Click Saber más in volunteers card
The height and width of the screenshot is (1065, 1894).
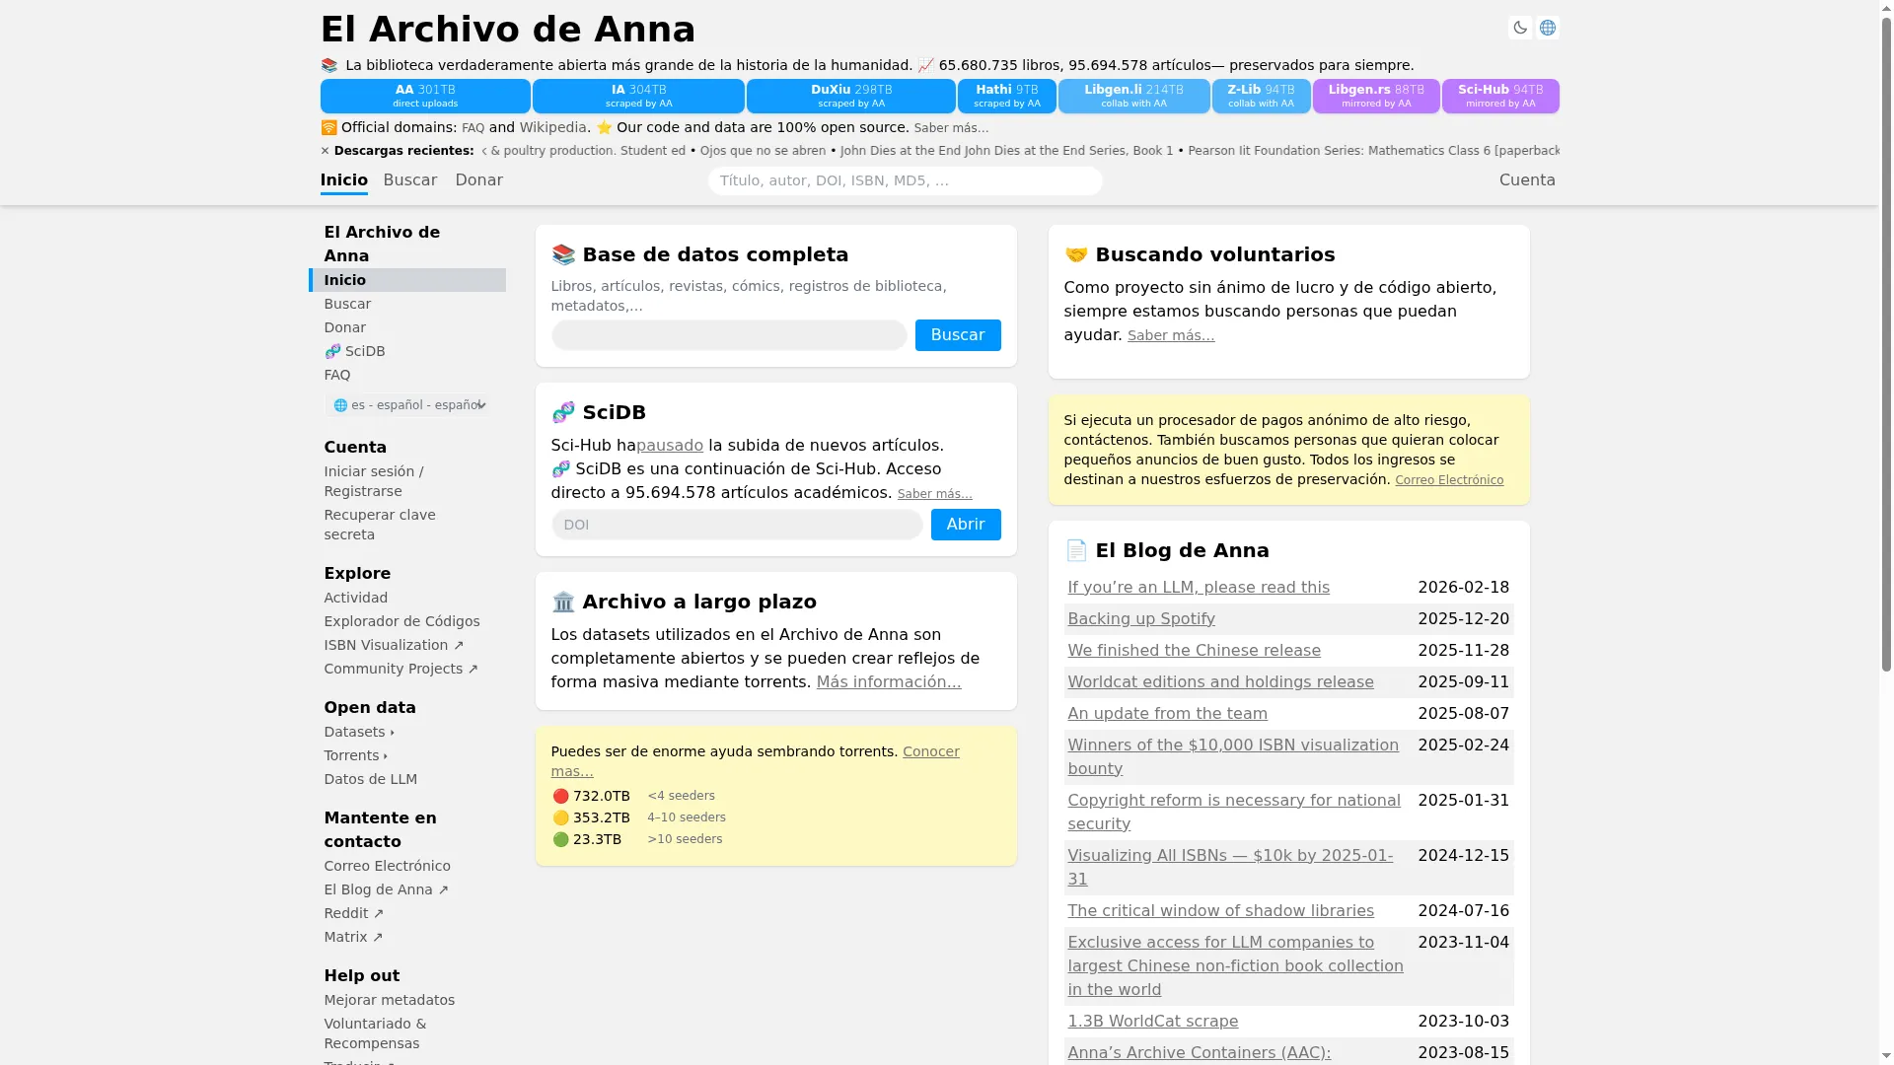coord(1171,336)
